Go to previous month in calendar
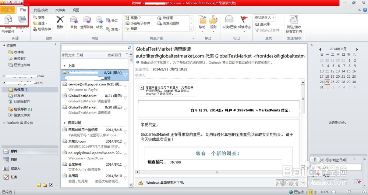This screenshot has width=368, height=195. 320,49
